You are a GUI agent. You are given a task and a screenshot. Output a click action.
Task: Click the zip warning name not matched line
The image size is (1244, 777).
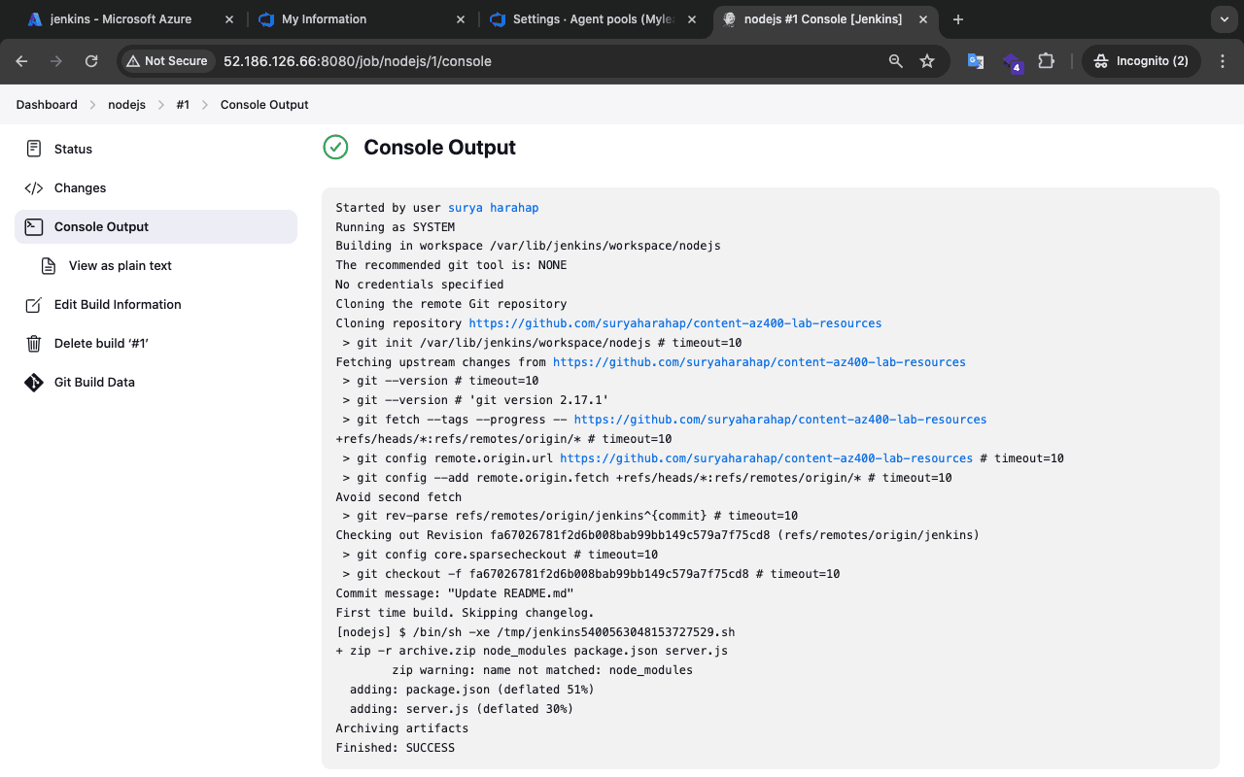coord(542,670)
